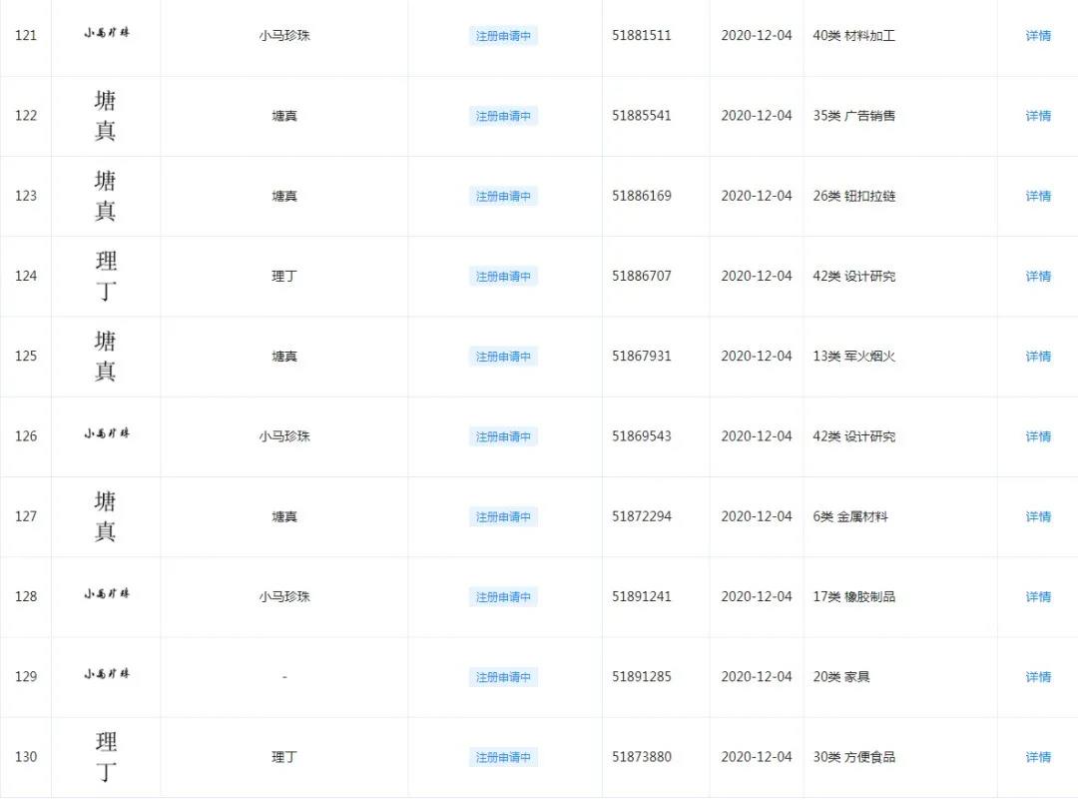This screenshot has width=1078, height=800.
Task: Click date 2020-12-04 in row 129
Action: (x=757, y=676)
